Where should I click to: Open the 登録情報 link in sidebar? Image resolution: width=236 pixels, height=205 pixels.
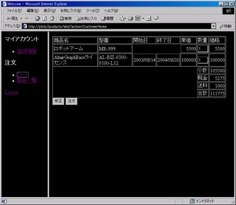point(27,51)
